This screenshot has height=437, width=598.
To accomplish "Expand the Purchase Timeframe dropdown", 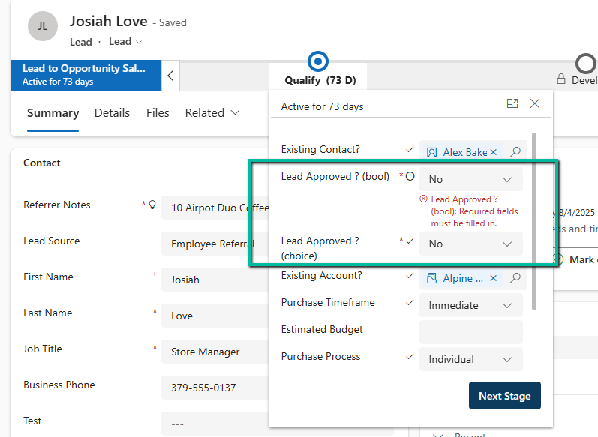I will (x=470, y=305).
